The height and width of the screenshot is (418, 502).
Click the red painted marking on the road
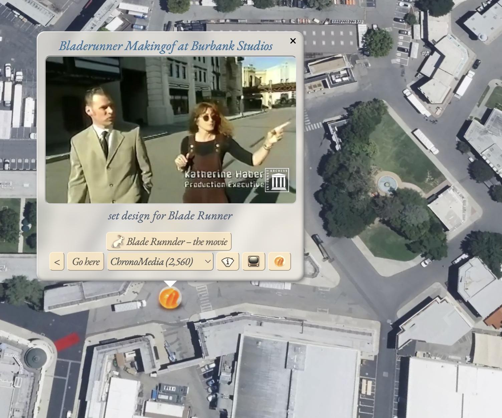click(67, 342)
